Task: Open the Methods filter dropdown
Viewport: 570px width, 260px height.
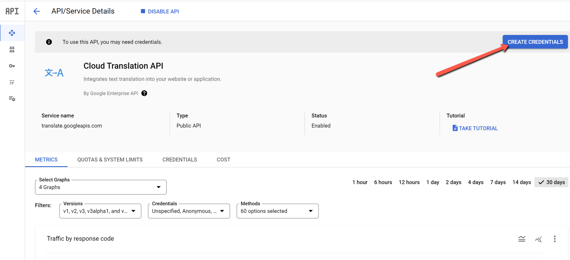Action: coord(277,211)
